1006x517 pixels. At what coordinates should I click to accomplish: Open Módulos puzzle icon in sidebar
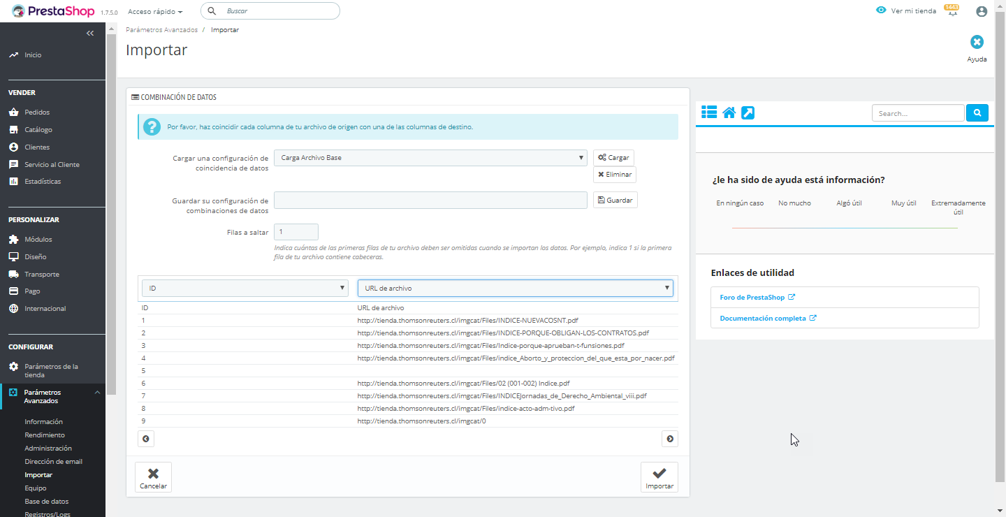pos(13,240)
